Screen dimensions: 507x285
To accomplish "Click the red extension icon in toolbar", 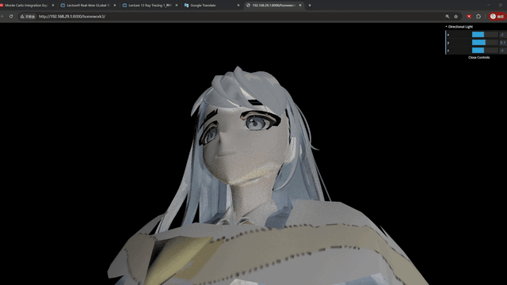I will coord(469,17).
